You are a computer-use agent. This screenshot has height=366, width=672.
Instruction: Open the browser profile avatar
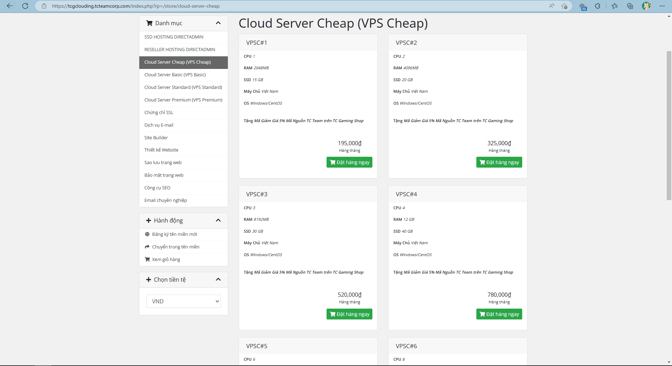tap(646, 6)
